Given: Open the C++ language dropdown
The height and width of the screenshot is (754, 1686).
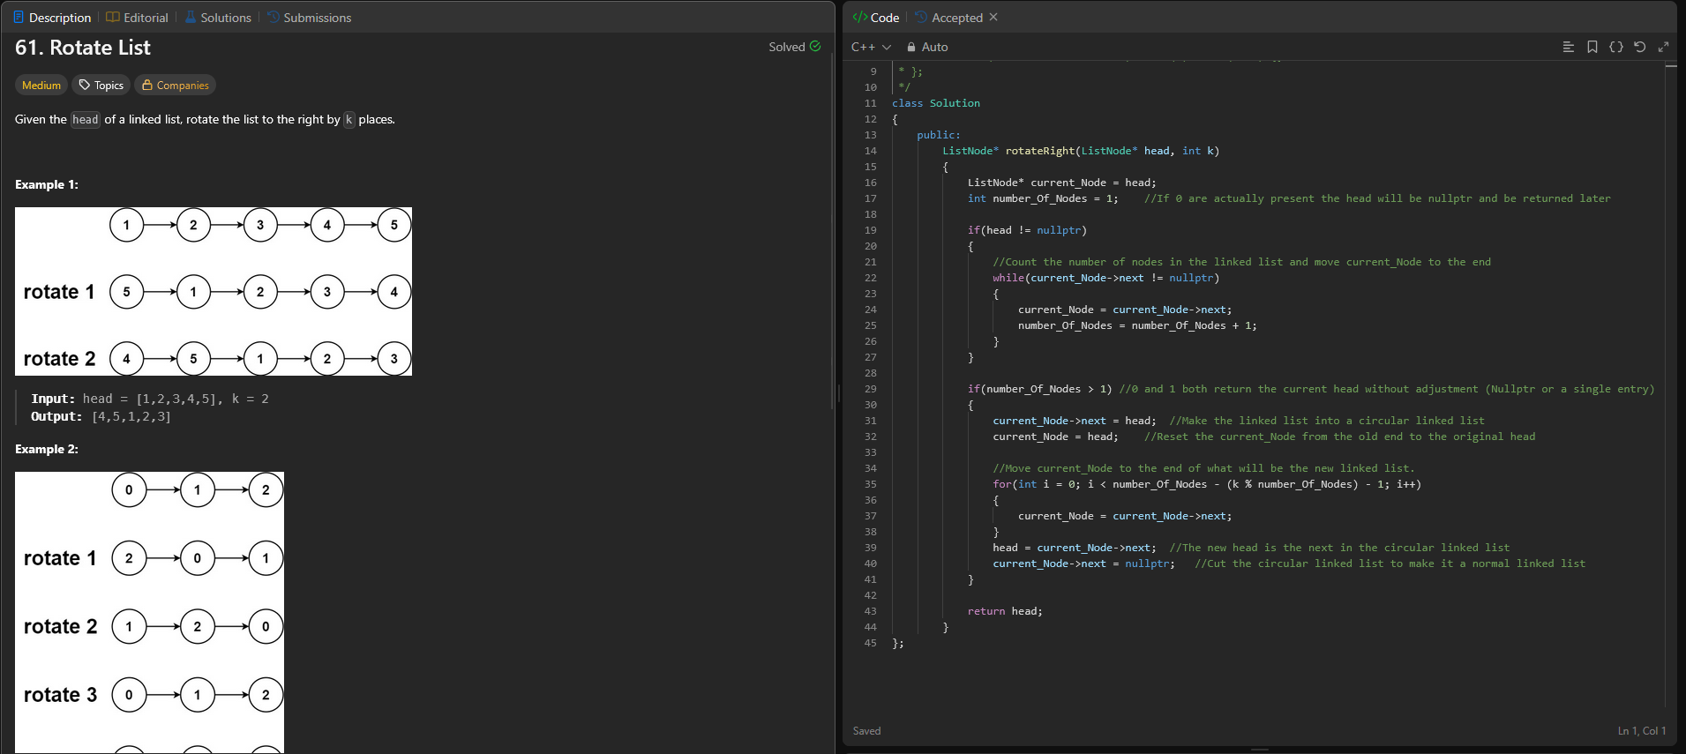Looking at the screenshot, I should pyautogui.click(x=871, y=48).
